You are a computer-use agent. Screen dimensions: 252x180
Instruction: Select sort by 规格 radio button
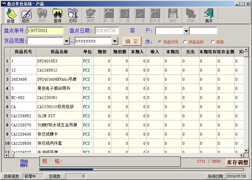[x=213, y=42]
